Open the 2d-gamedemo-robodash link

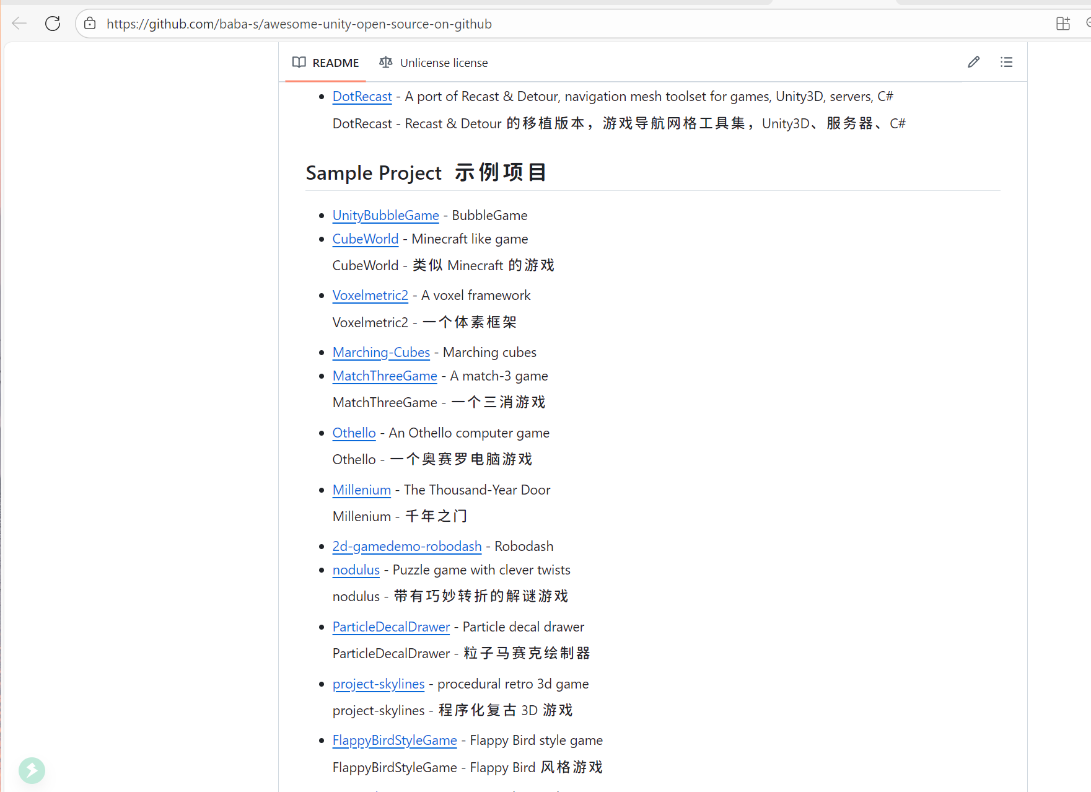tap(407, 546)
